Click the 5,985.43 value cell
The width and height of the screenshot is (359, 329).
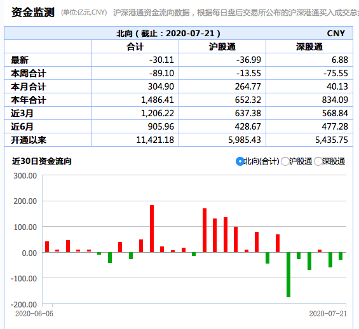point(222,140)
